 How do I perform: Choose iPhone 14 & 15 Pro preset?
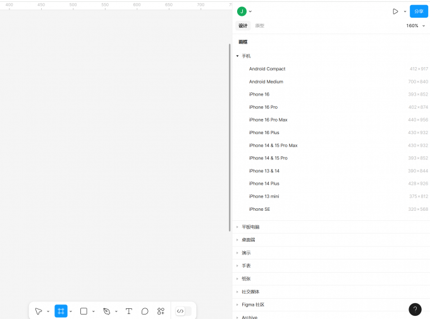point(331,158)
